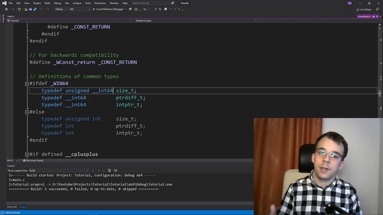383x215 pixels.
Task: Open the x64 platform dropdown
Action: point(80,10)
